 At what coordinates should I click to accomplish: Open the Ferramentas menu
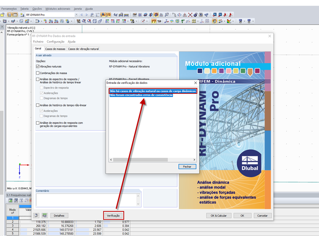(x=9, y=9)
